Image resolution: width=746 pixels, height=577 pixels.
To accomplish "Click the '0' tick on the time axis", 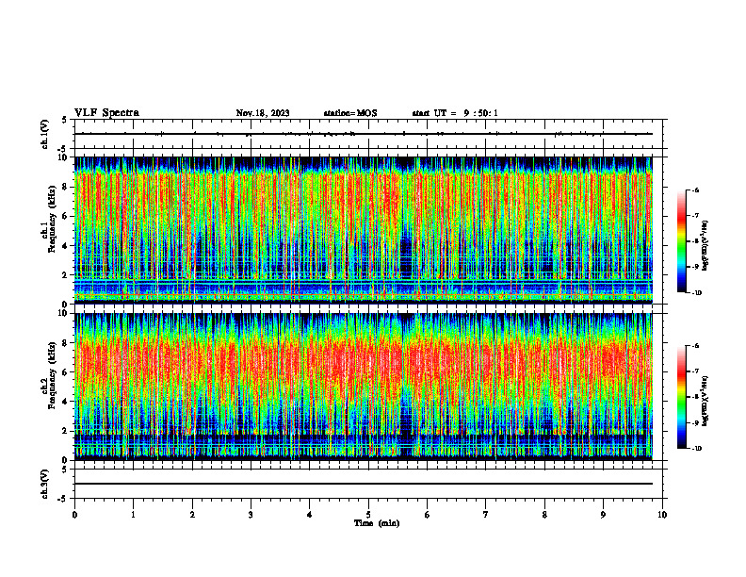I will click(74, 515).
